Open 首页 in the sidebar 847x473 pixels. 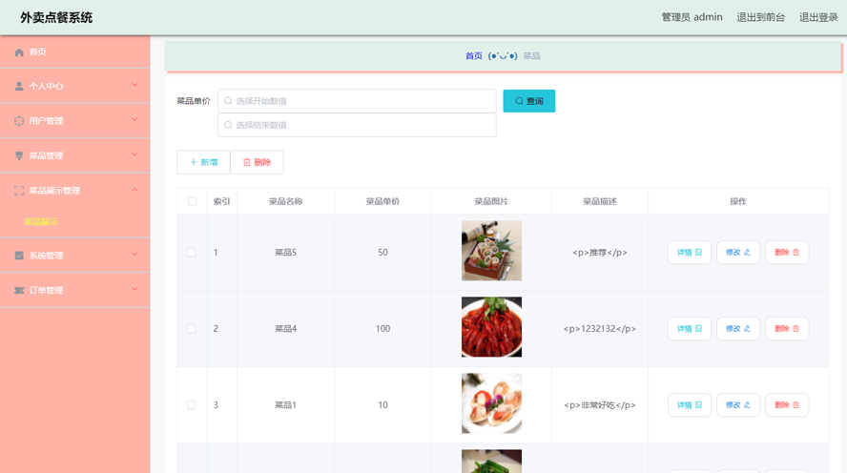click(75, 51)
